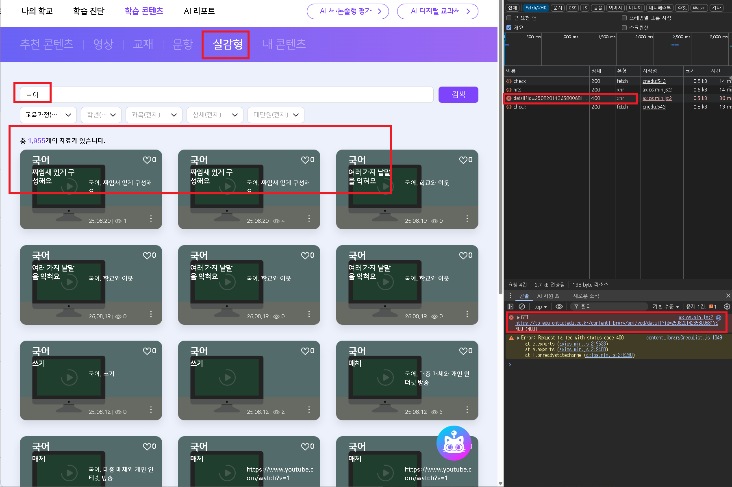Open more options on first 국어 card
This screenshot has width=732, height=487.
[151, 219]
